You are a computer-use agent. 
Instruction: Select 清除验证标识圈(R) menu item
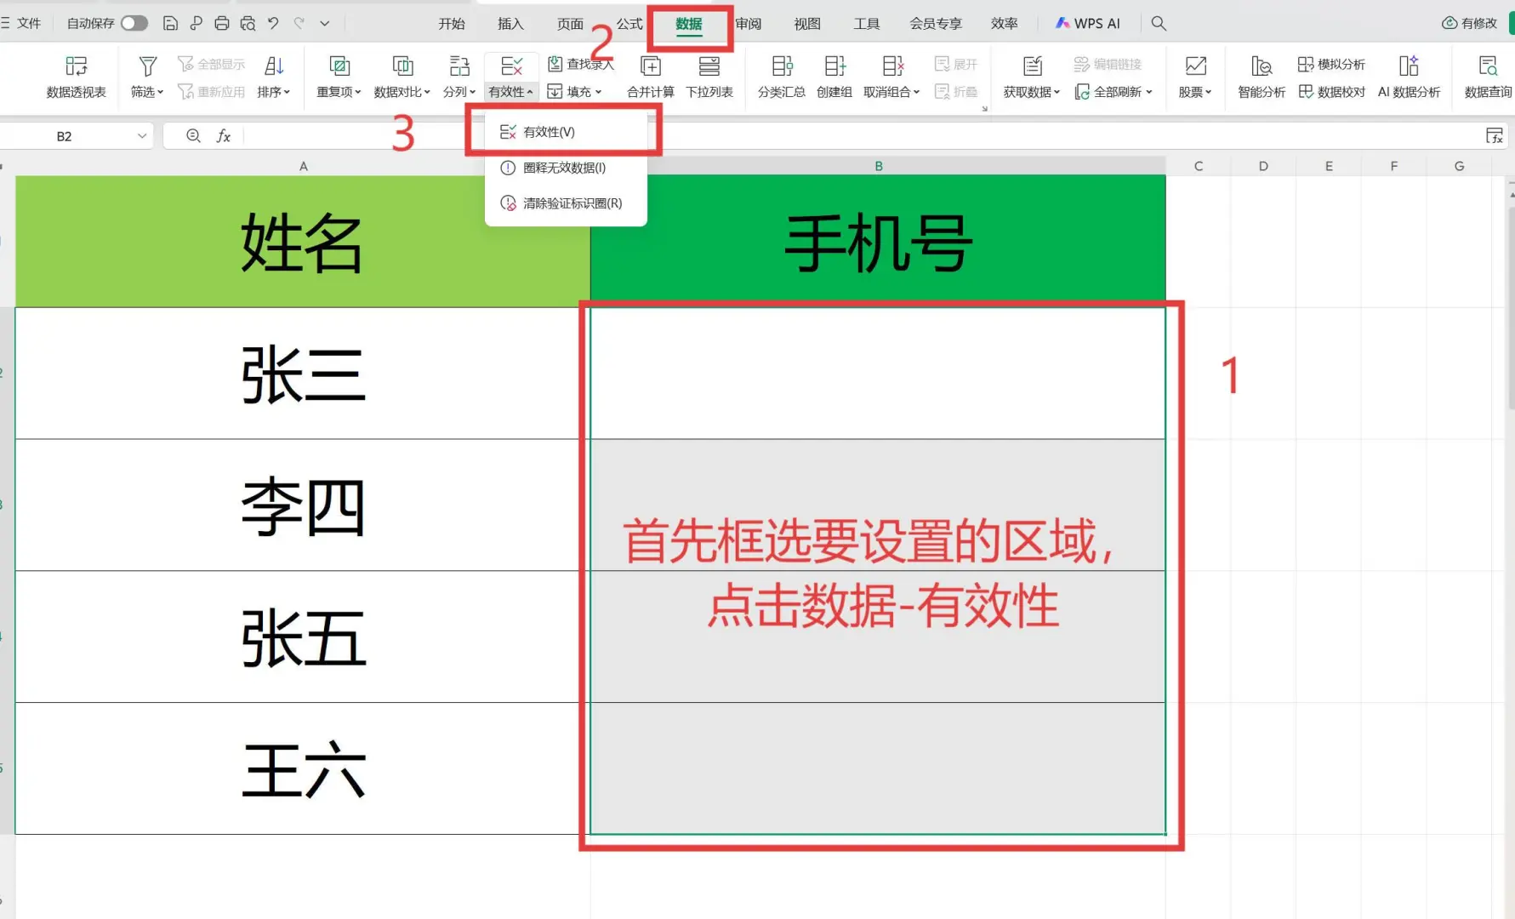tap(566, 203)
